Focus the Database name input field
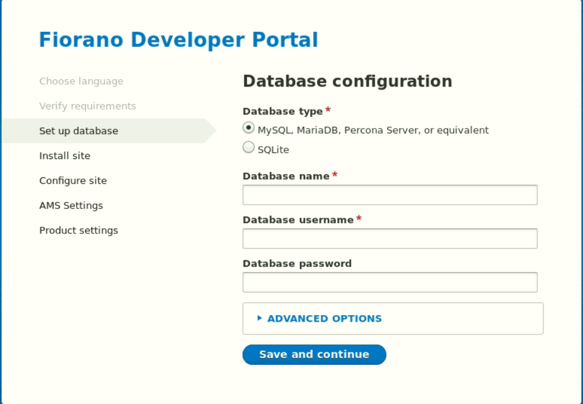The height and width of the screenshot is (404, 583). pos(389,195)
